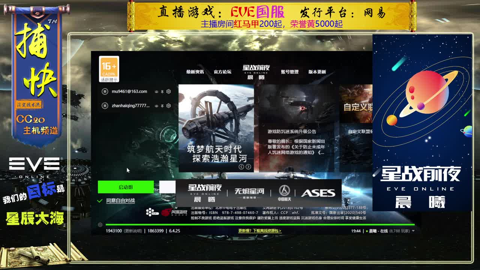Open the 官方论坛 tab
The width and height of the screenshot is (480, 270).
click(x=222, y=72)
